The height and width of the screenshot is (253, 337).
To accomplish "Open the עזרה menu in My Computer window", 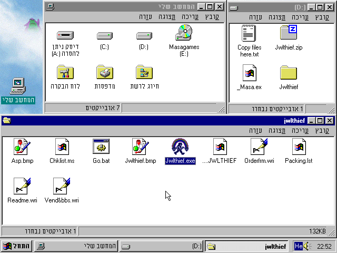I will 146,17.
